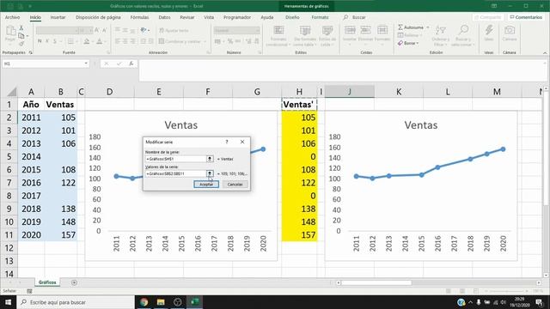
Task: Click Buscar y seleccionar magnifier icon
Action: [x=463, y=30]
